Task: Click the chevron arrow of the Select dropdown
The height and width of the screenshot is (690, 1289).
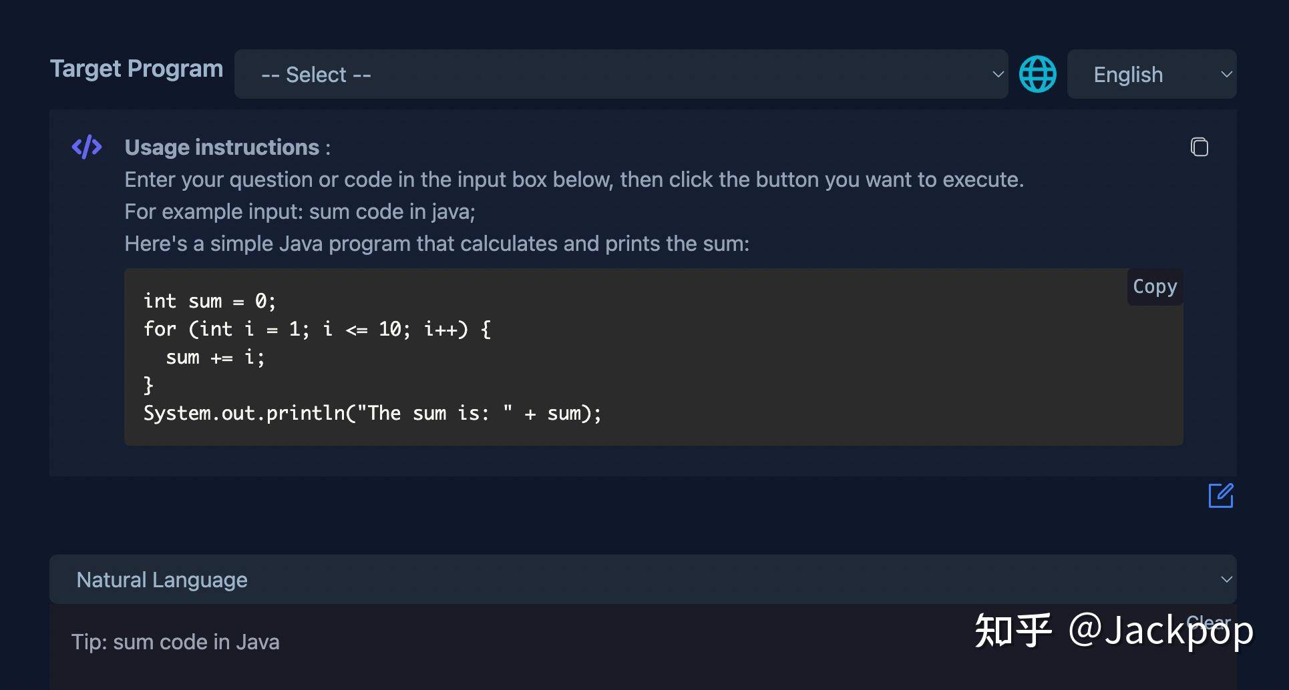Action: 998,74
